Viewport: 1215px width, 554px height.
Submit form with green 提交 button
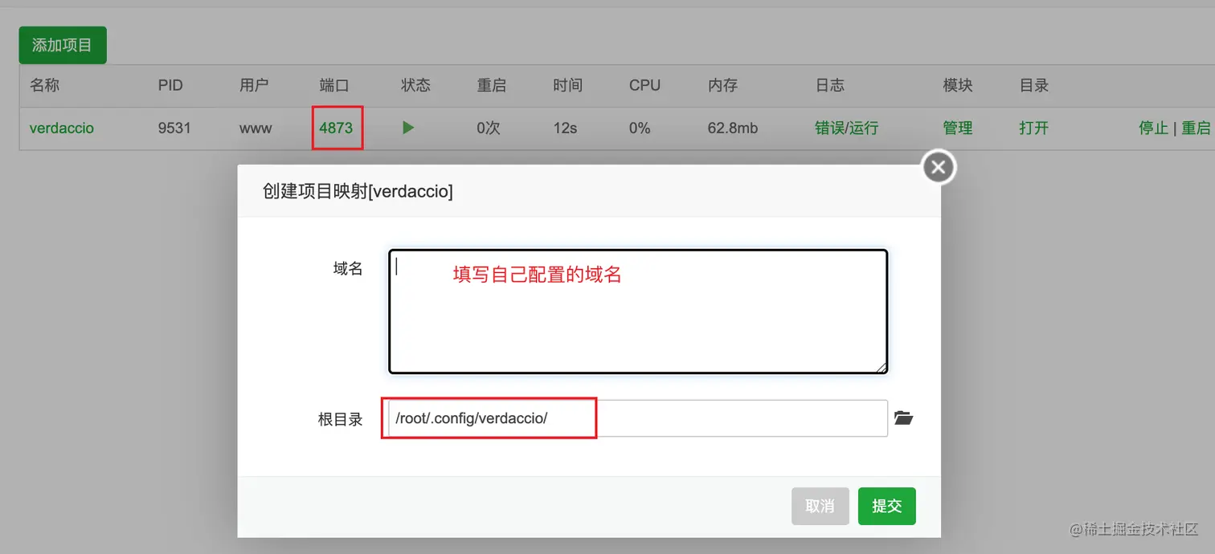[887, 506]
